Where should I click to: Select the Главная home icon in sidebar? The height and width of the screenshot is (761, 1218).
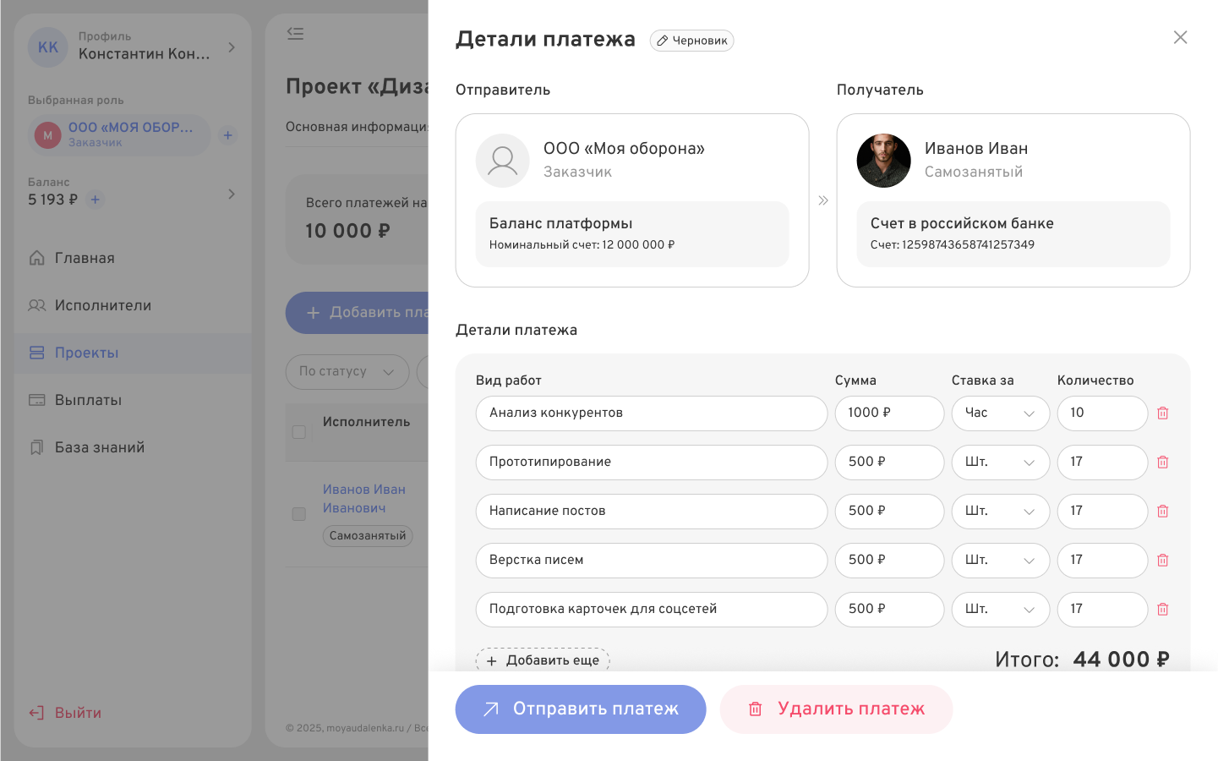(x=37, y=258)
